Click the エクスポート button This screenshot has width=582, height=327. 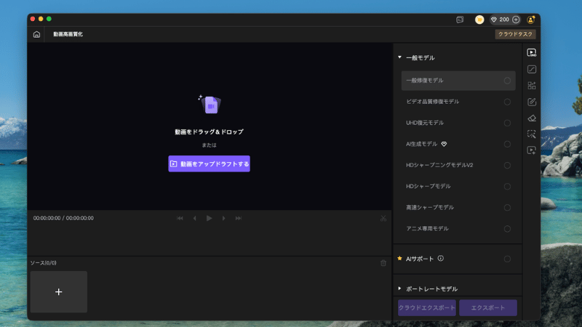[488, 308]
